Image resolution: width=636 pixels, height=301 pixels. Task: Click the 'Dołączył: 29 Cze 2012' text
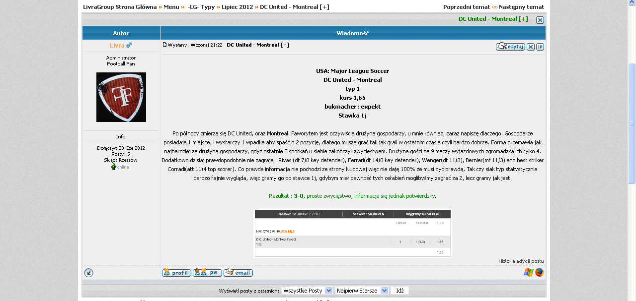coord(121,148)
